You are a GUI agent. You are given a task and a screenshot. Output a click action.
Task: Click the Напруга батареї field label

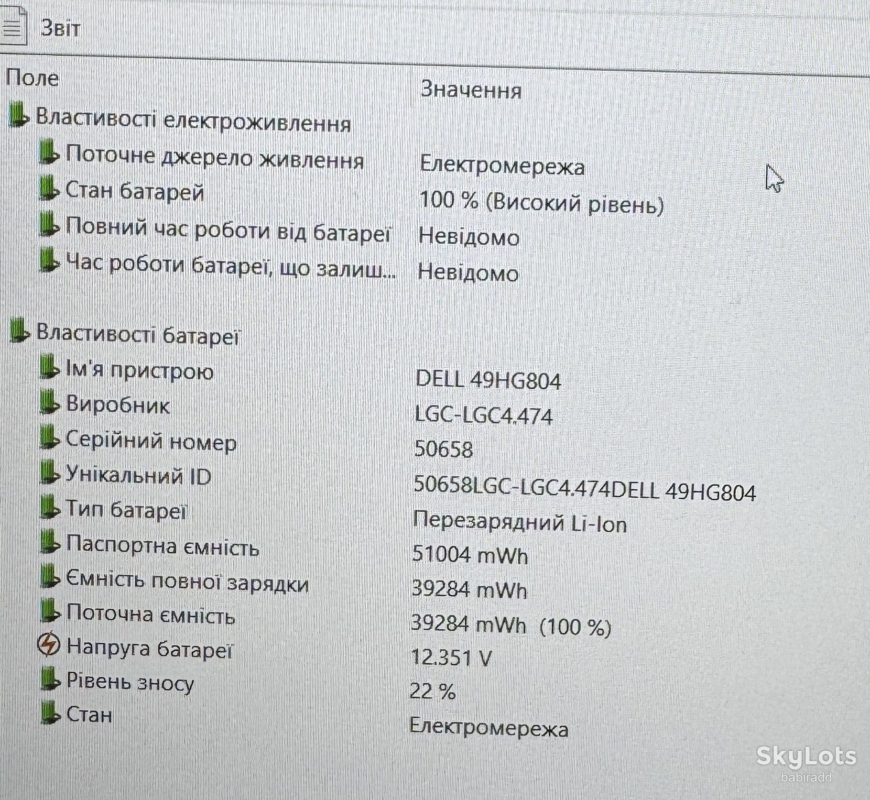click(x=149, y=648)
